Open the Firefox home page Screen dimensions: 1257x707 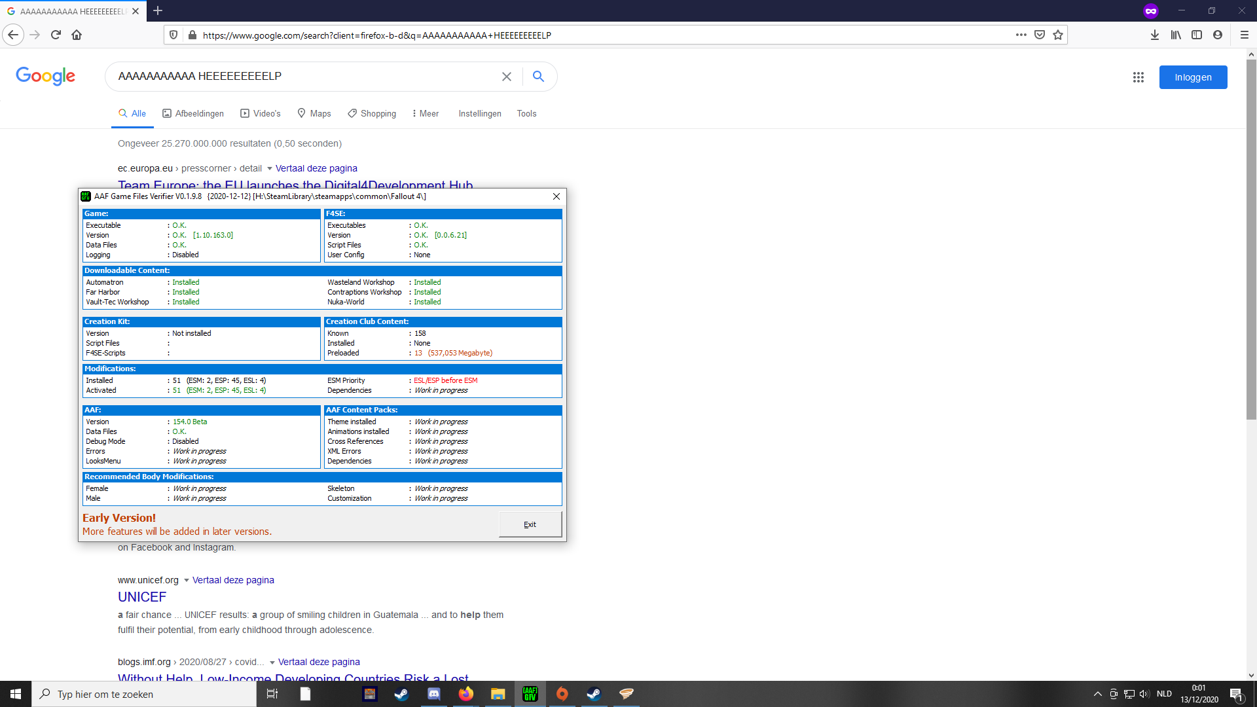point(77,35)
